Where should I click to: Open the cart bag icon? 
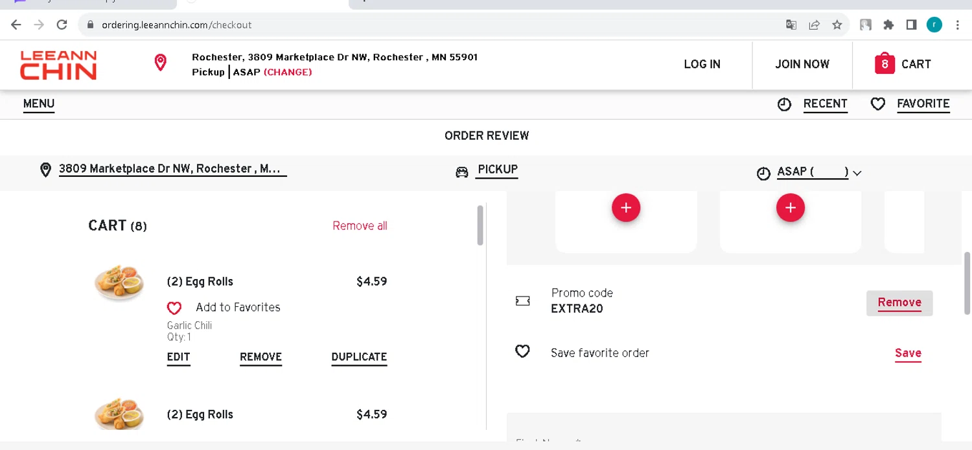click(885, 63)
